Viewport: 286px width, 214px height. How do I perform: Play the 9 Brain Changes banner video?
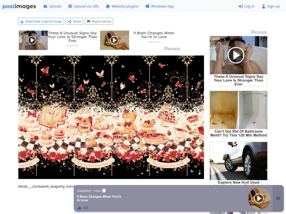[114, 40]
